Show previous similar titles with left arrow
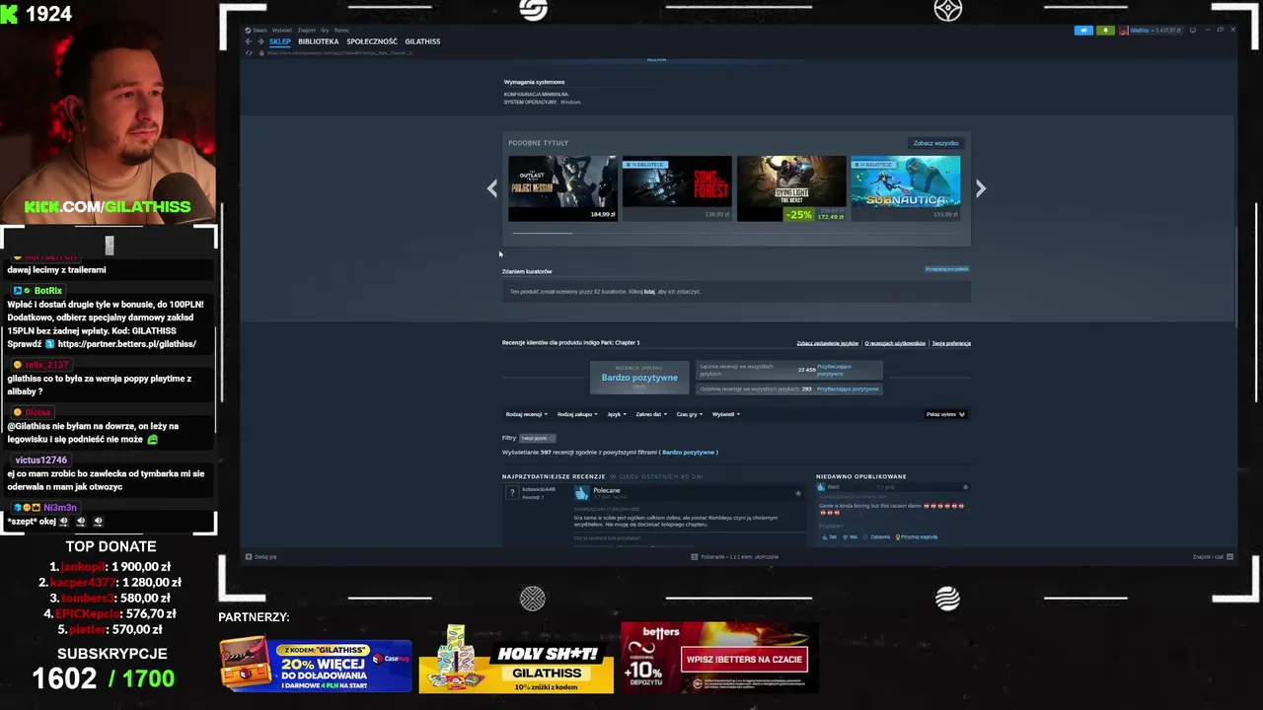This screenshot has height=710, width=1263. coord(492,188)
